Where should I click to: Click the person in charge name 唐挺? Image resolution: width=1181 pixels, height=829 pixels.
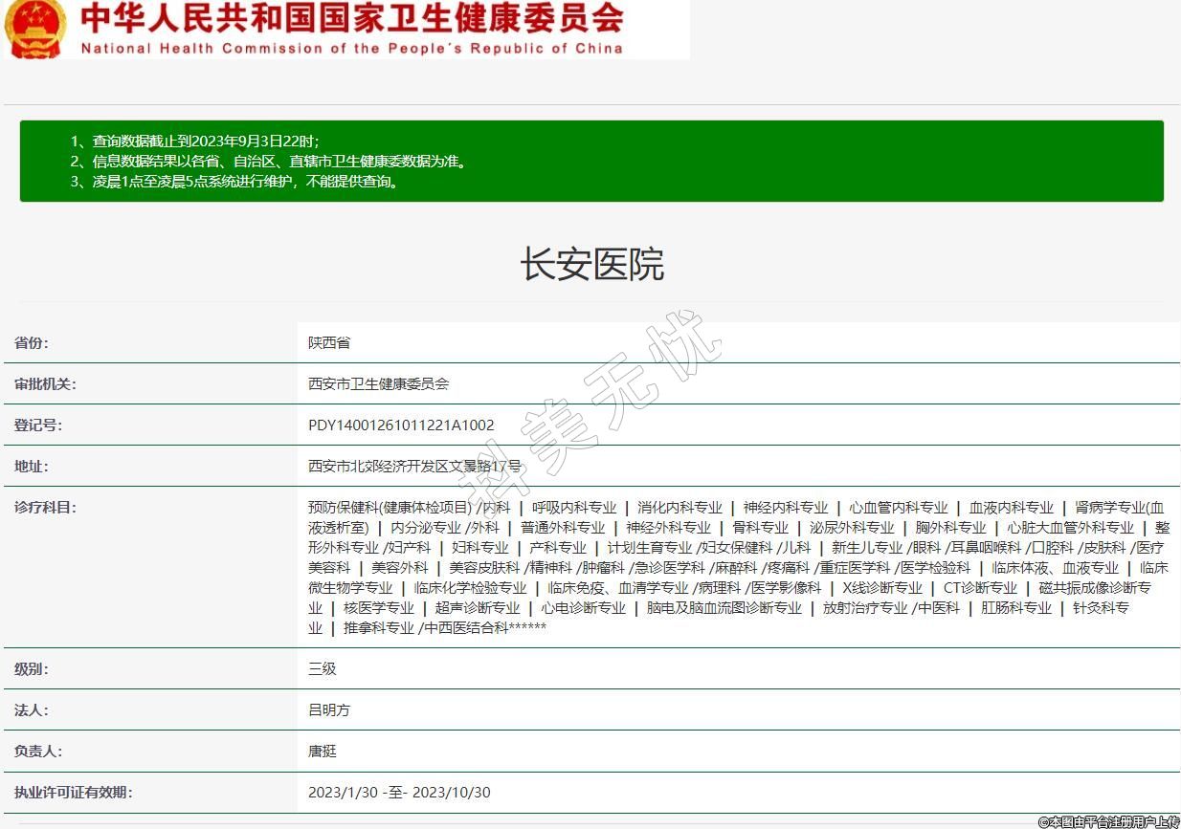tap(323, 752)
